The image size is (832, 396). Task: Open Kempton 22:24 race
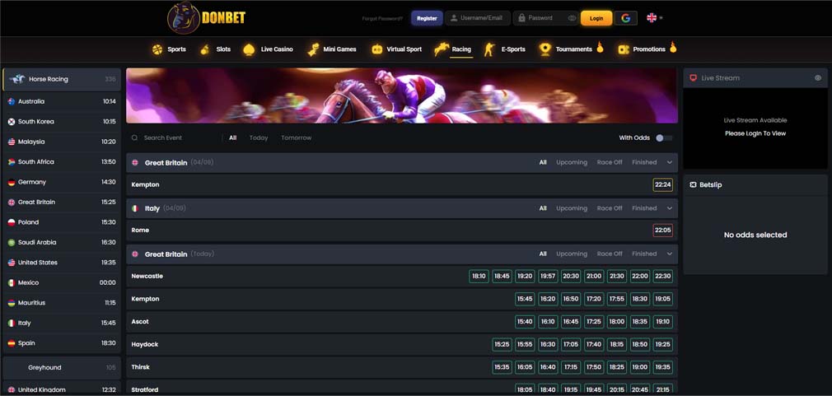click(663, 185)
